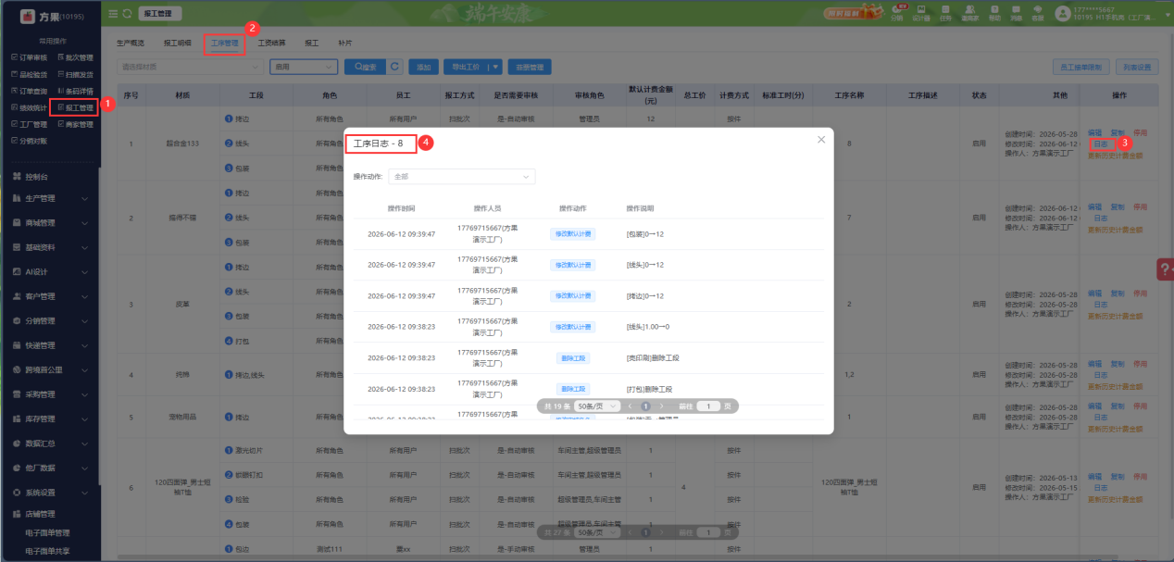Expand 商城管理 in the sidebar

pyautogui.click(x=50, y=223)
